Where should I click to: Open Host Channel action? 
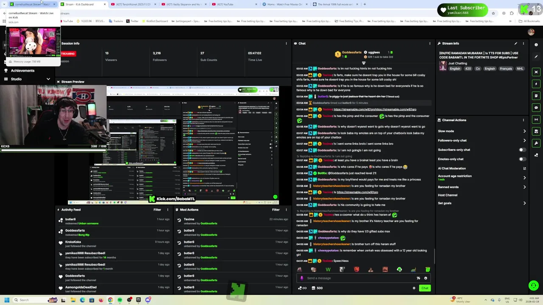(x=448, y=195)
